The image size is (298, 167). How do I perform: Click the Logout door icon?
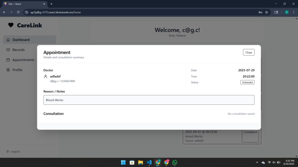tap(8, 151)
